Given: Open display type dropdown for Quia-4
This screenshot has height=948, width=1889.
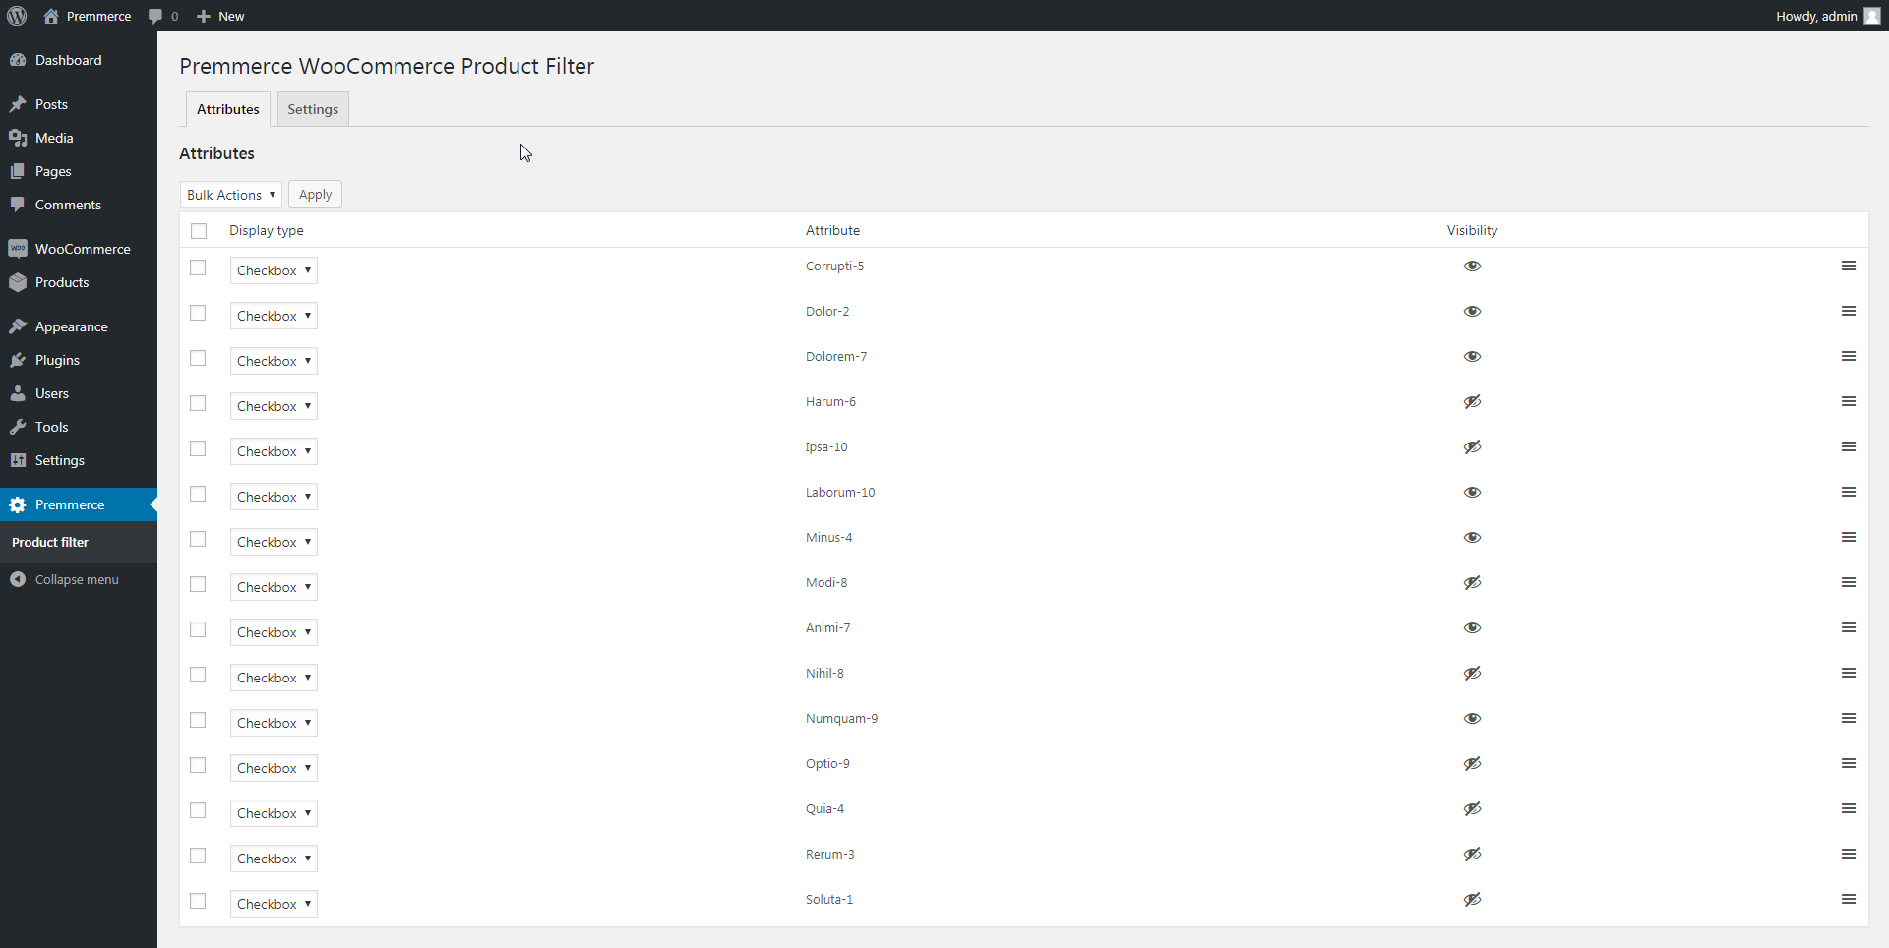Looking at the screenshot, I should (274, 813).
